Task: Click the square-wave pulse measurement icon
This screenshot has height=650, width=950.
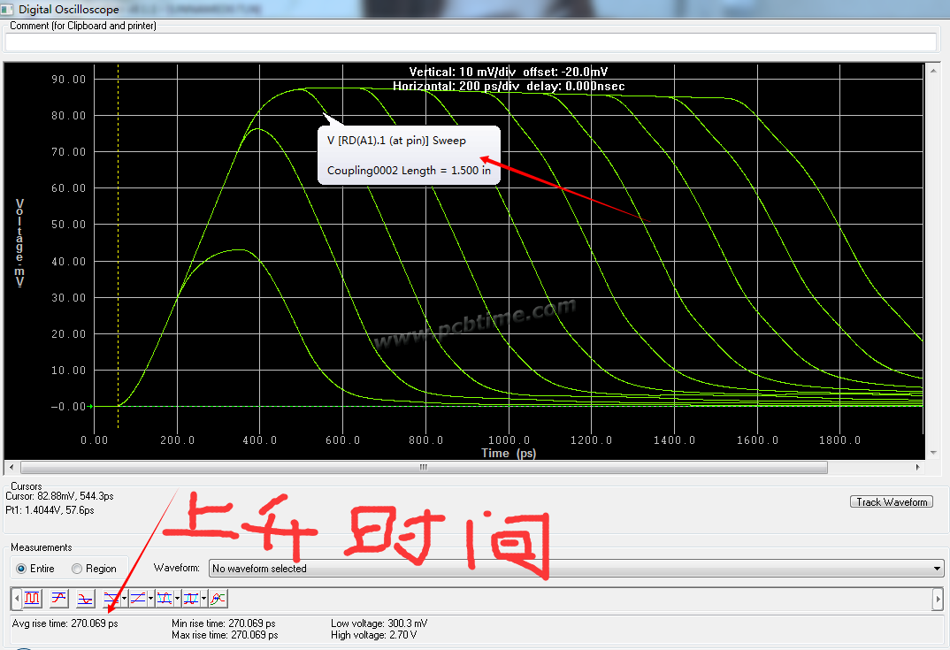Action: point(32,599)
